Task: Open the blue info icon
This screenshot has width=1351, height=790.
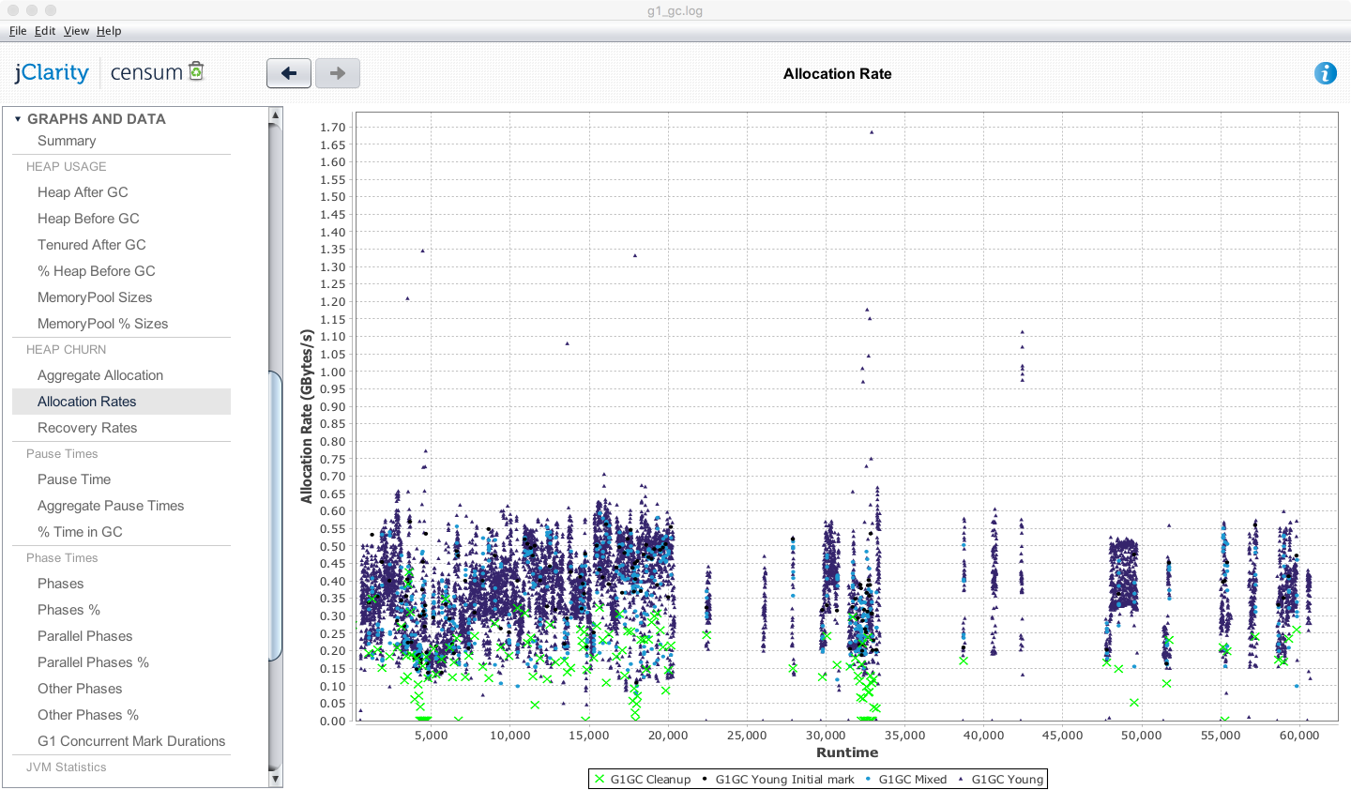Action: pyautogui.click(x=1325, y=73)
